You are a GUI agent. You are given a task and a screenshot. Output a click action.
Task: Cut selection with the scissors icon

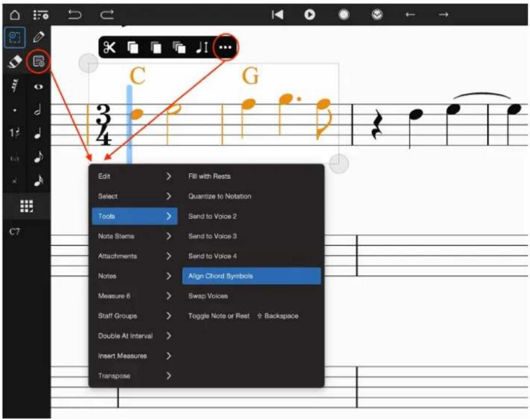109,47
